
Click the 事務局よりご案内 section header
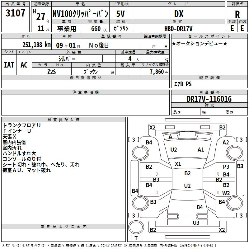63,227
